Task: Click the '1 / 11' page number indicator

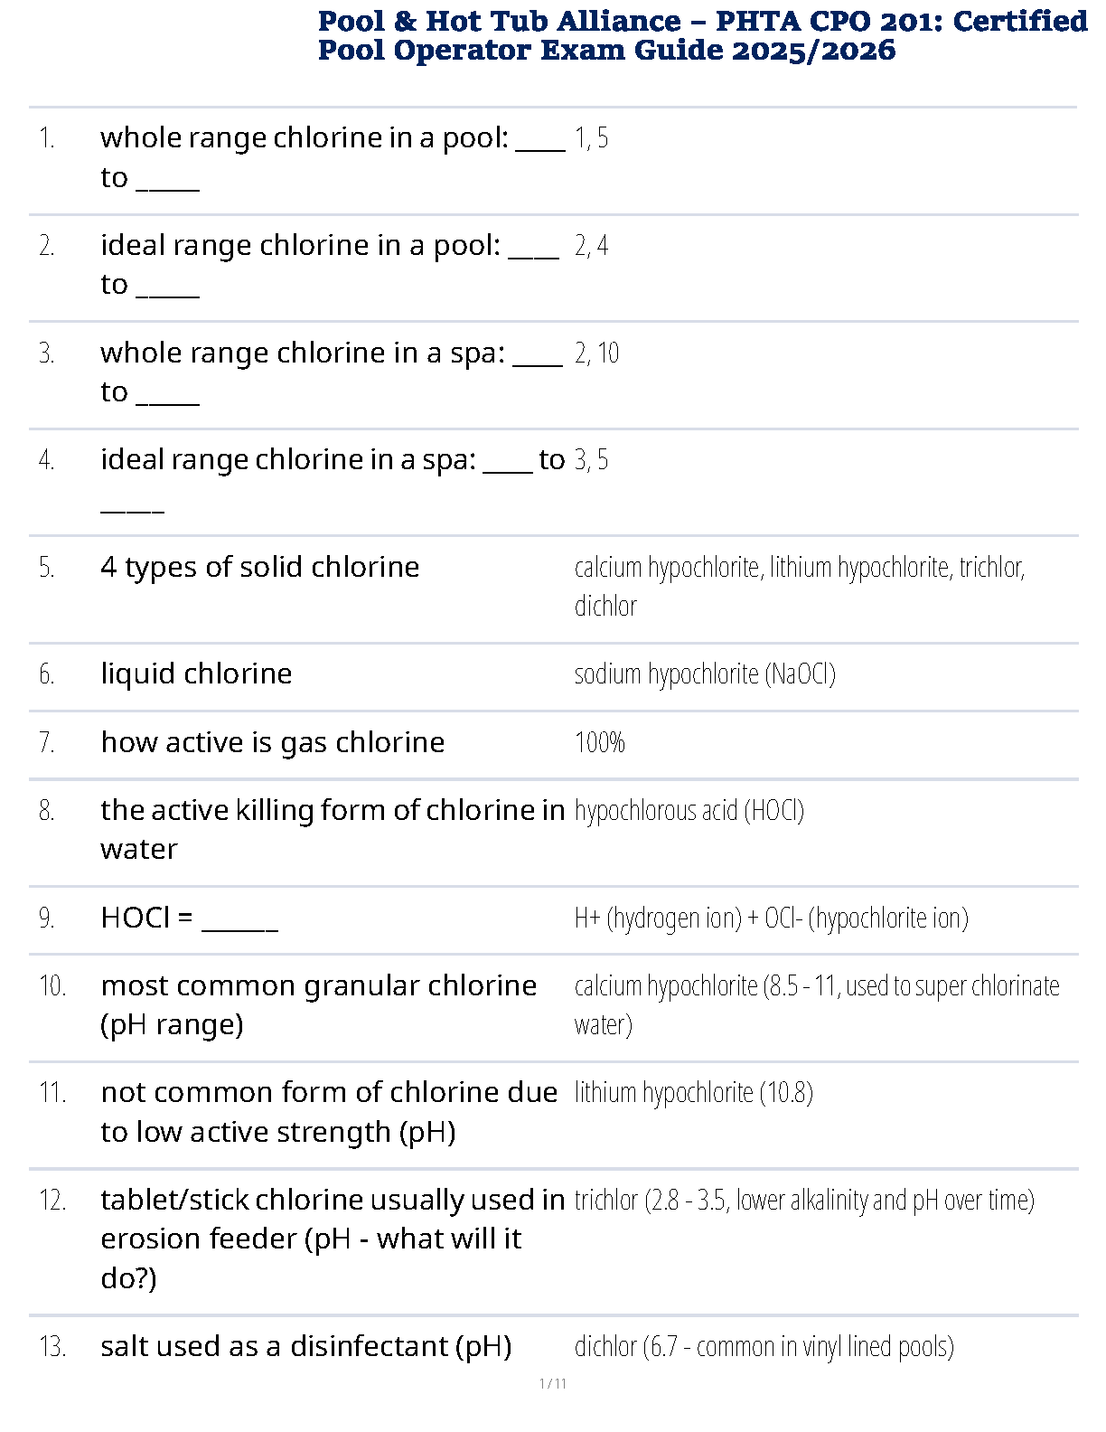Action: pos(553,1383)
